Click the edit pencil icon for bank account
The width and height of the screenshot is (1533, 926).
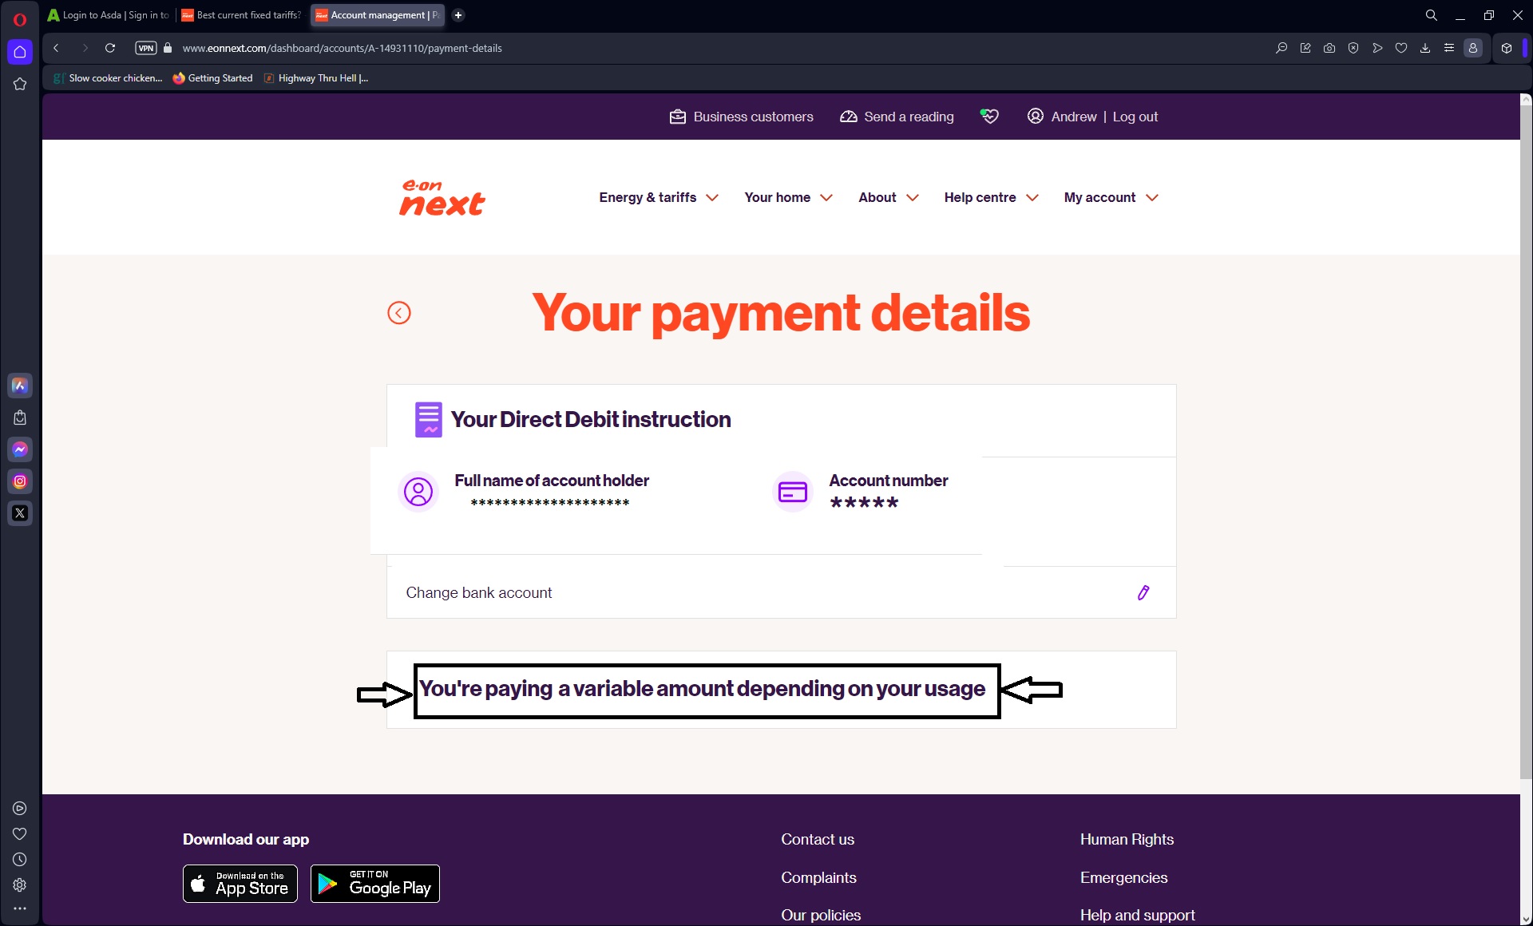tap(1143, 592)
